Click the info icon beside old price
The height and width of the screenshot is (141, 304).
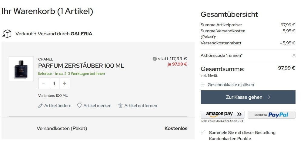click(x=155, y=59)
